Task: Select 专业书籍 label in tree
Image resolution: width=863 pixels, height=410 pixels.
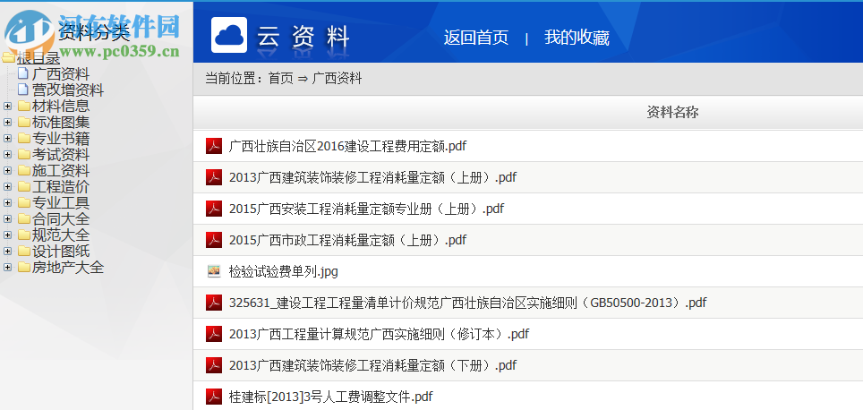Action: (x=61, y=138)
